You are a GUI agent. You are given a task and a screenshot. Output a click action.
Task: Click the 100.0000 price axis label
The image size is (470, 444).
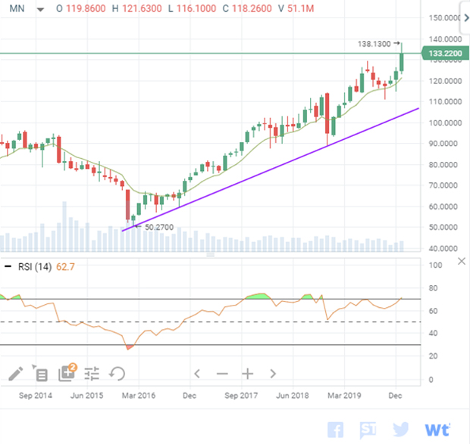tap(445, 123)
